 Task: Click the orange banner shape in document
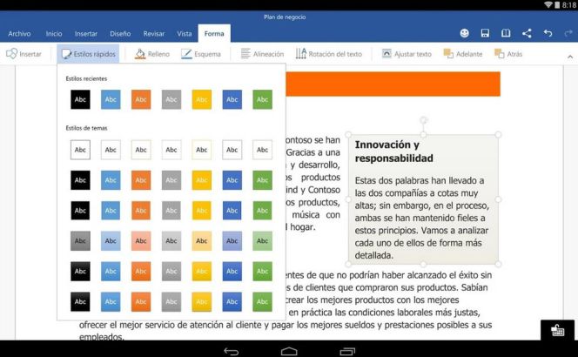point(393,84)
